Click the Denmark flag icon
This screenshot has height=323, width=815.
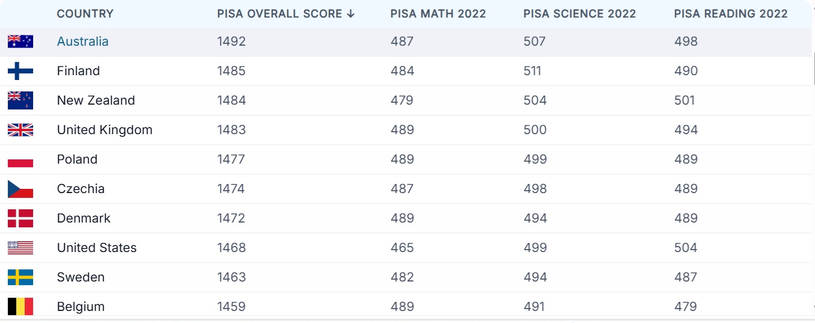tap(20, 218)
